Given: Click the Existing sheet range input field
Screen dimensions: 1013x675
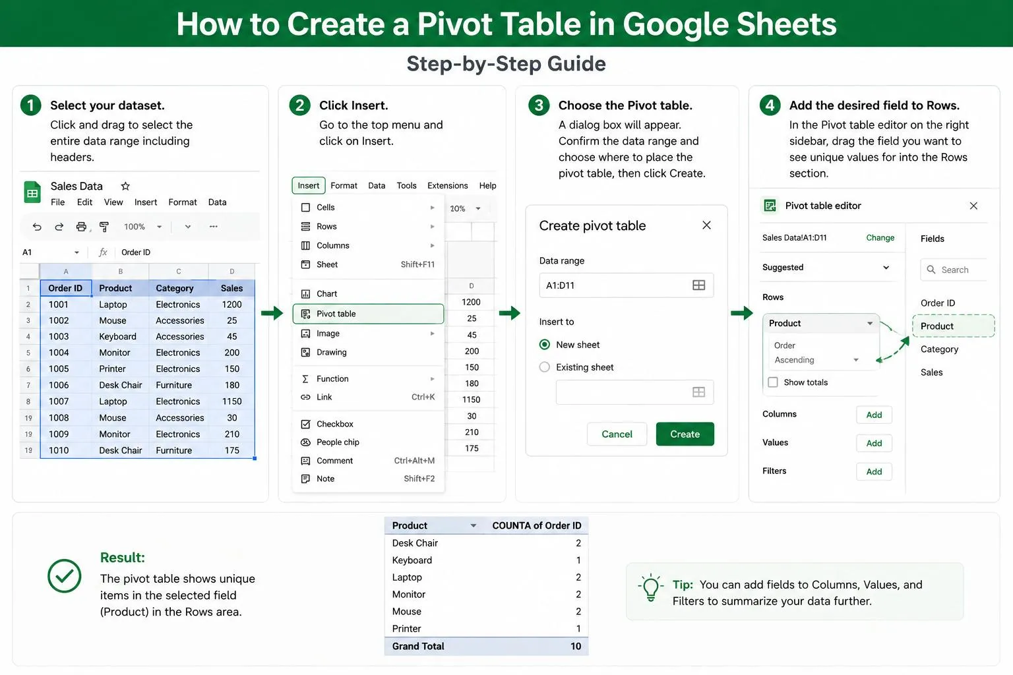Looking at the screenshot, I should [634, 392].
